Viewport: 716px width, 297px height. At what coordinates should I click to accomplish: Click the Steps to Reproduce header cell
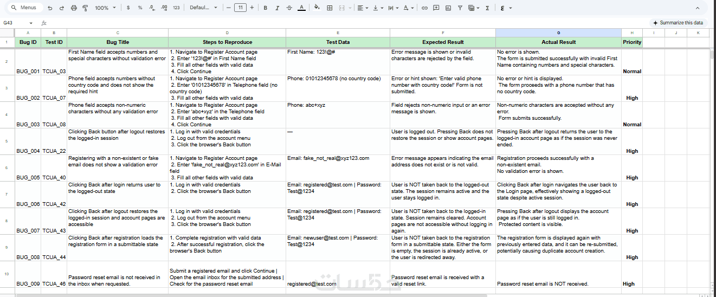(x=227, y=42)
